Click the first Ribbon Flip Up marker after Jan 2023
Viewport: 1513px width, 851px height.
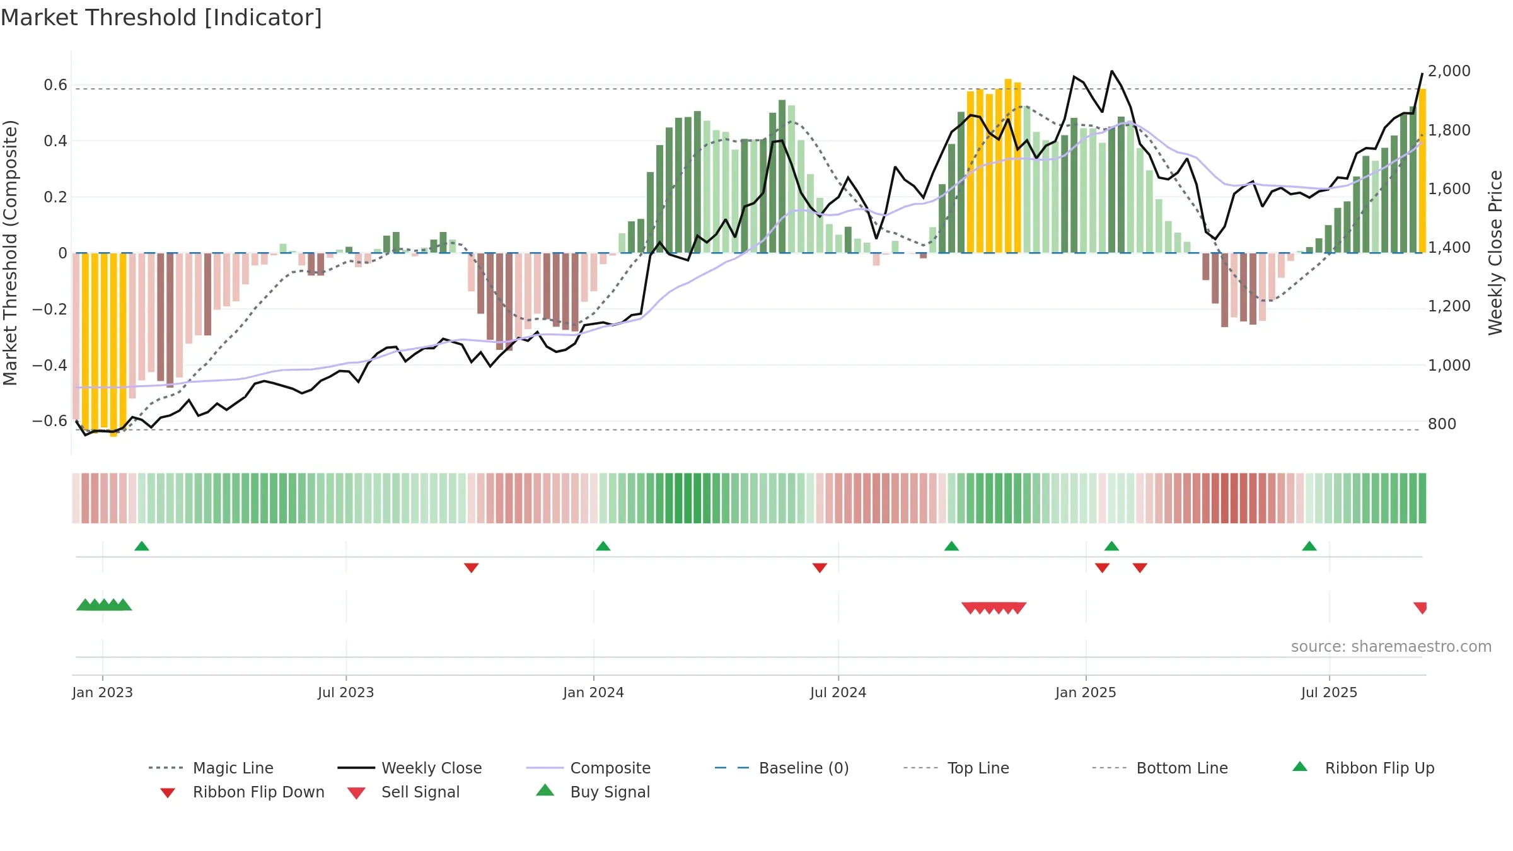point(142,546)
